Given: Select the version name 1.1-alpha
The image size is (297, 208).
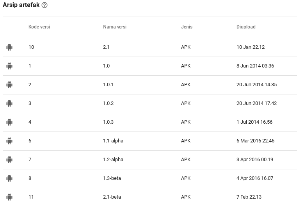Looking at the screenshot, I should (x=113, y=141).
